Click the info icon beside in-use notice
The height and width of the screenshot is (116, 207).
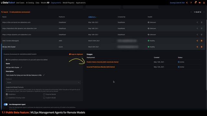coord(6,60)
